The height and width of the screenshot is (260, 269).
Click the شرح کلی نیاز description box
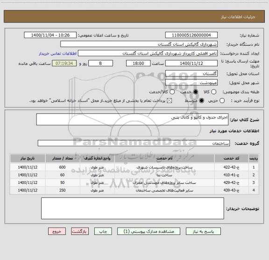pyautogui.click(x=132, y=119)
